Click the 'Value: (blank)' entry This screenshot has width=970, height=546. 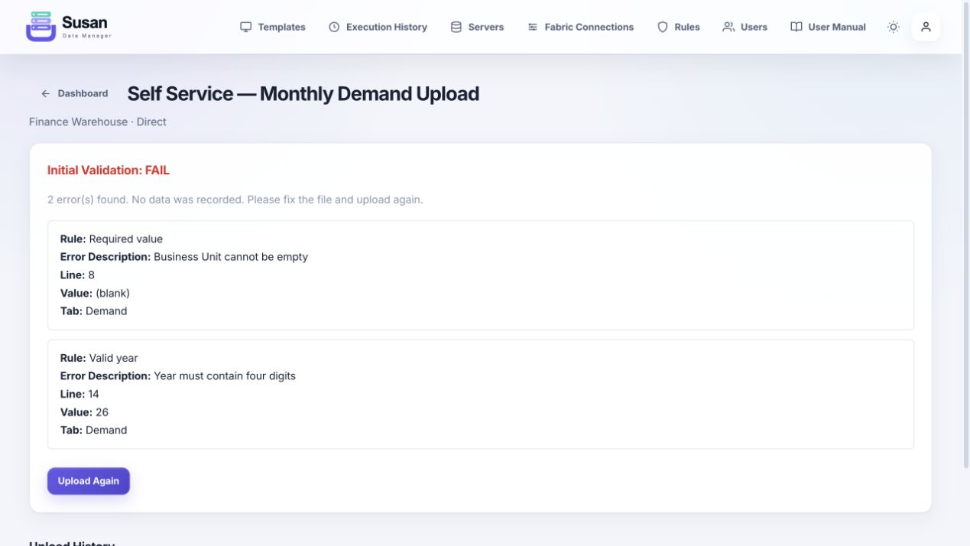tap(95, 293)
